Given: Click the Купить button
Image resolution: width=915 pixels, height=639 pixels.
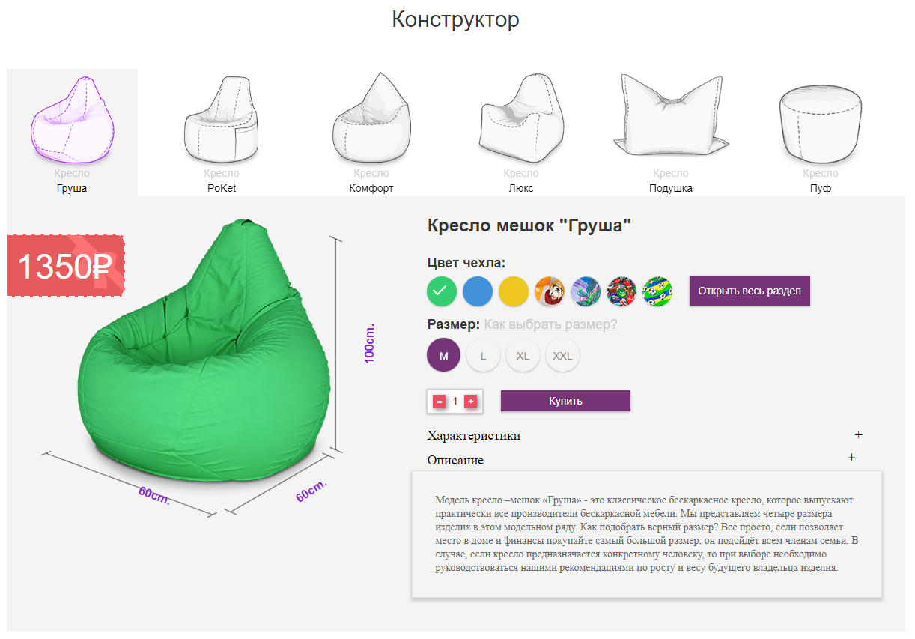Looking at the screenshot, I should pos(565,401).
